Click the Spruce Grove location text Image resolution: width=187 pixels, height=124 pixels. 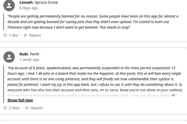(x=47, y=2)
